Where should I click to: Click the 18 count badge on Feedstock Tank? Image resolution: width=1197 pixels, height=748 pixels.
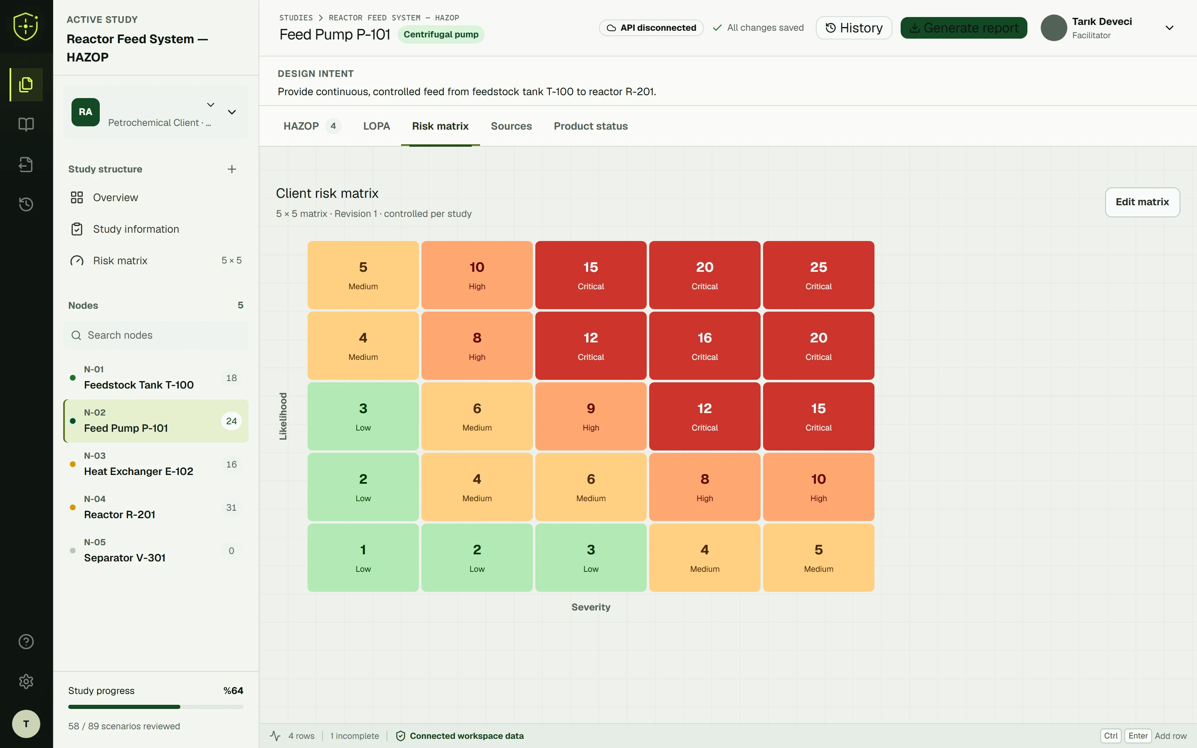click(x=232, y=378)
